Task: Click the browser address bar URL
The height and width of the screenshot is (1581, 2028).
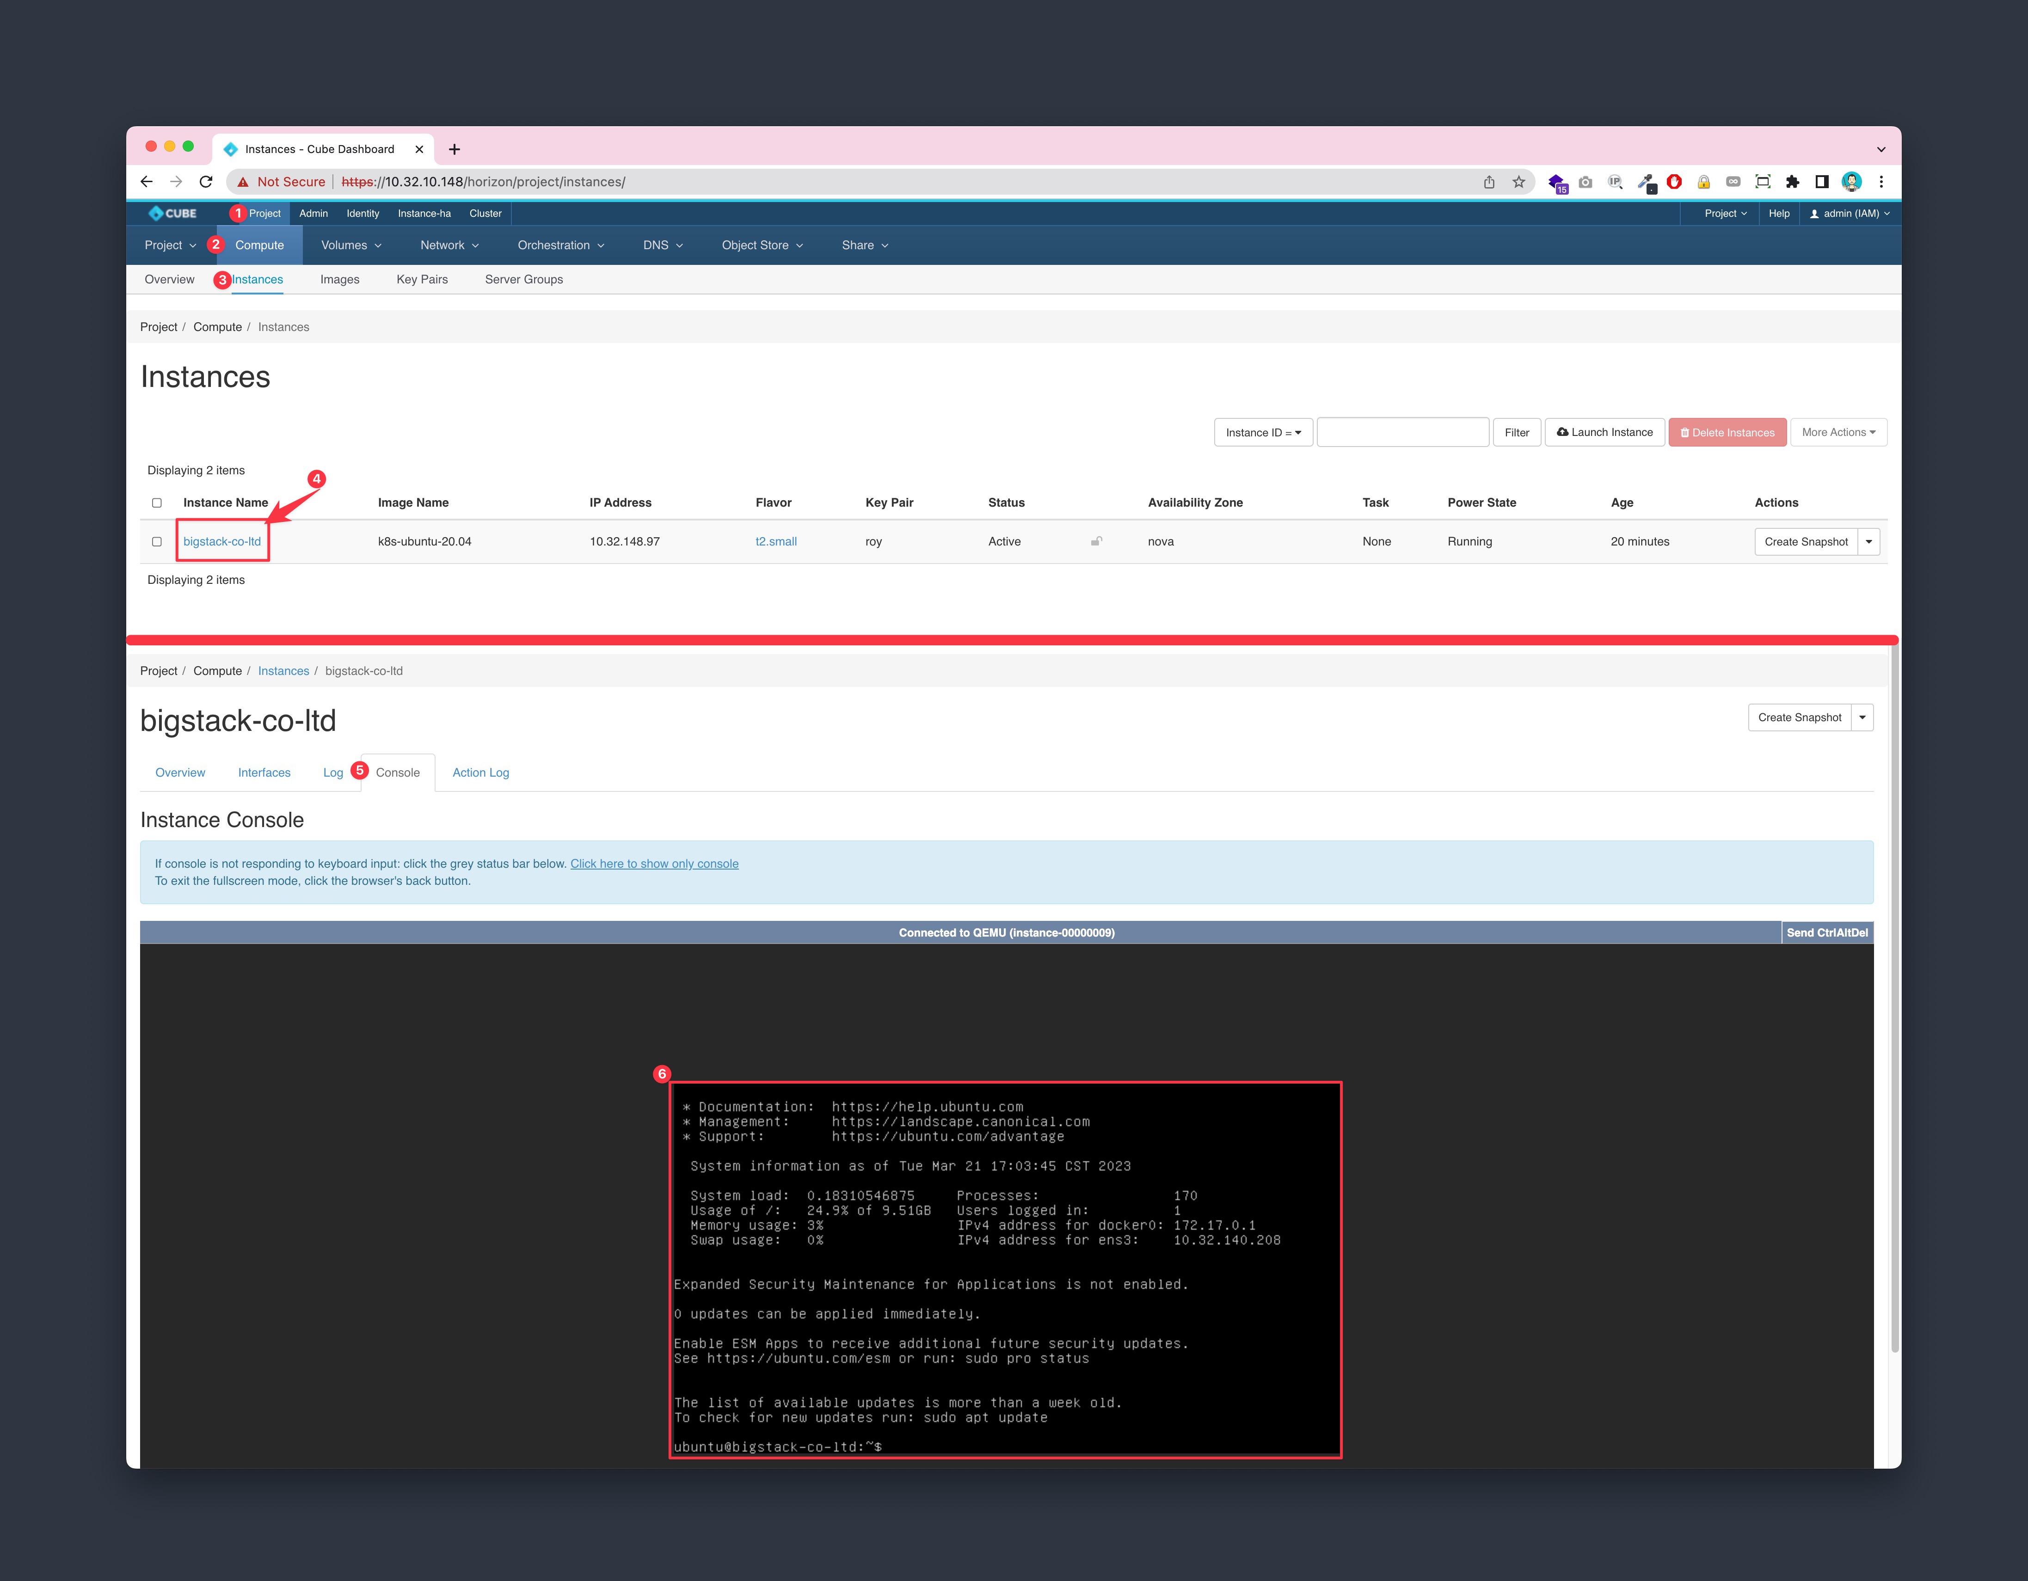Action: coord(484,182)
